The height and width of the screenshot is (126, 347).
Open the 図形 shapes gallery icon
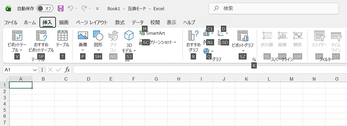coord(98,36)
